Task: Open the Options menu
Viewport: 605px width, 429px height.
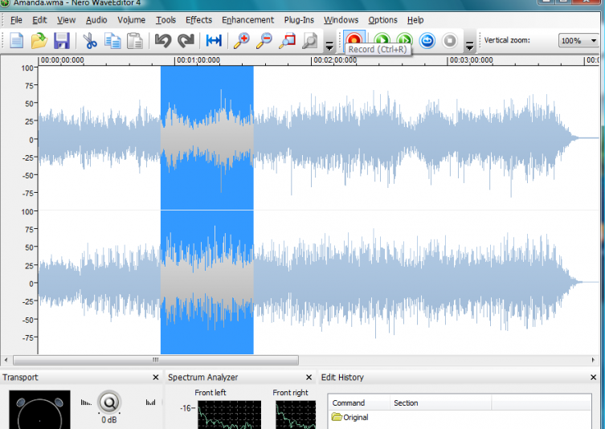Action: point(382,20)
